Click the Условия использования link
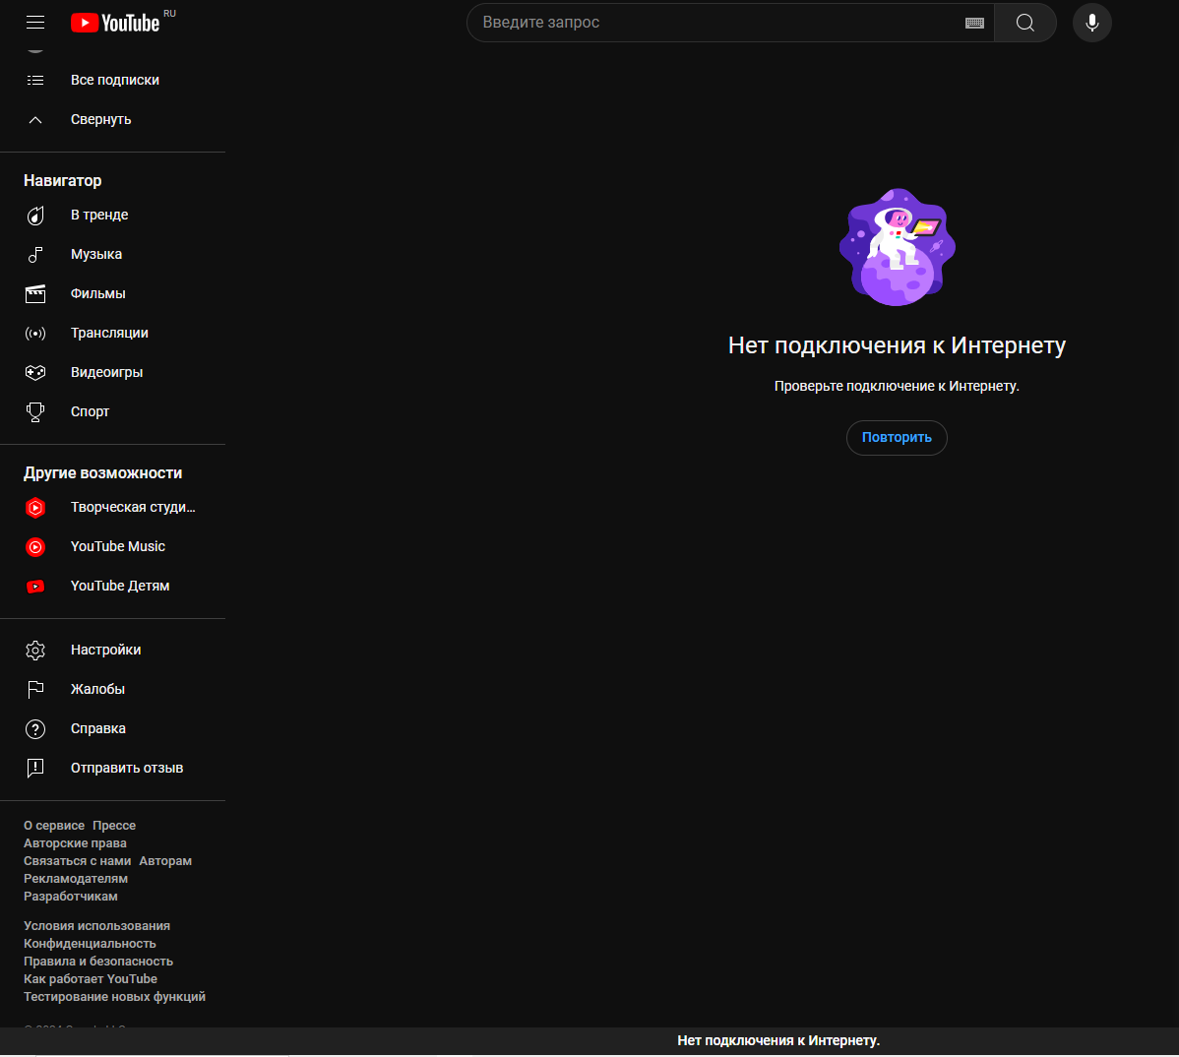1179x1057 pixels. pos(97,926)
